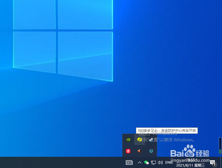Open the clock showing 2021/8/11
Screen dimensions: 222x168
point(190,163)
